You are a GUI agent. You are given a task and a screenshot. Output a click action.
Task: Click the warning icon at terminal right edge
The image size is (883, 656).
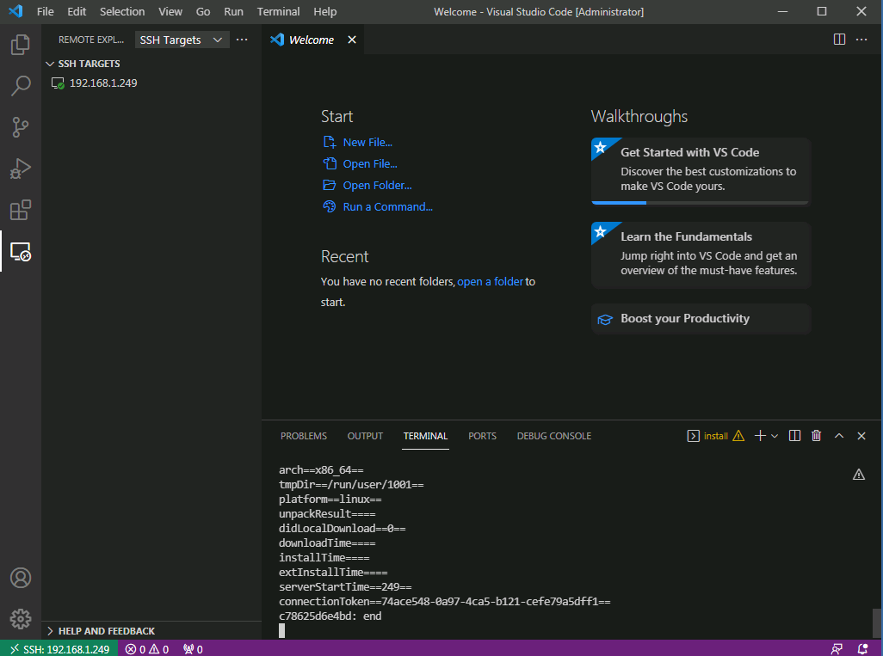(x=858, y=475)
